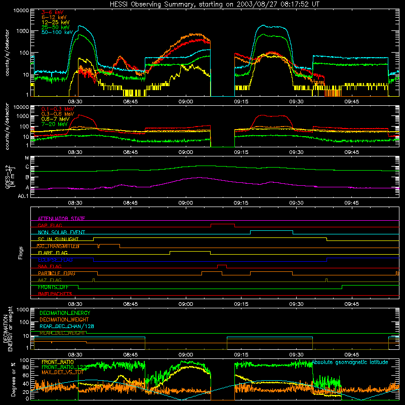Click the SC_IN_SUNLIGHT flag label
The width and height of the screenshot is (405, 405).
(58, 239)
